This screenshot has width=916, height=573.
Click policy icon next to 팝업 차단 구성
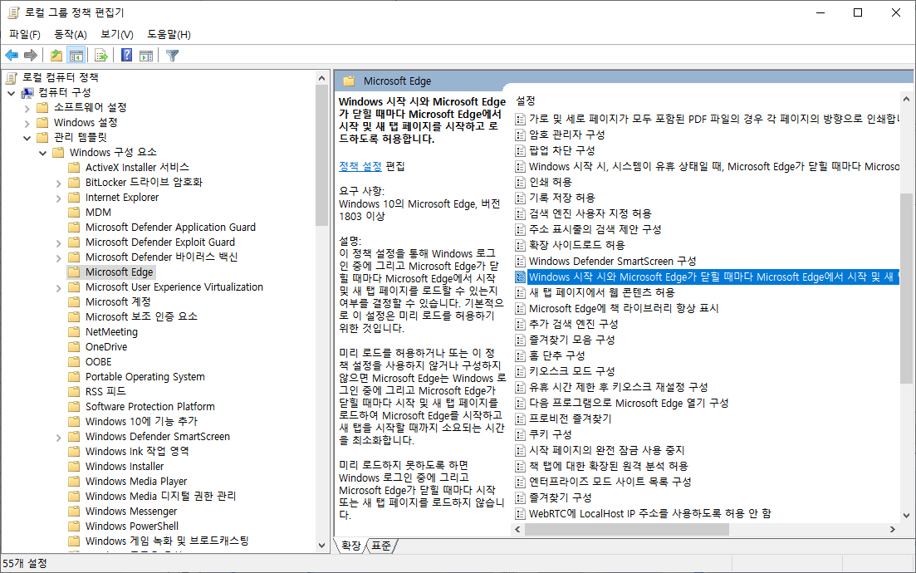tap(520, 150)
